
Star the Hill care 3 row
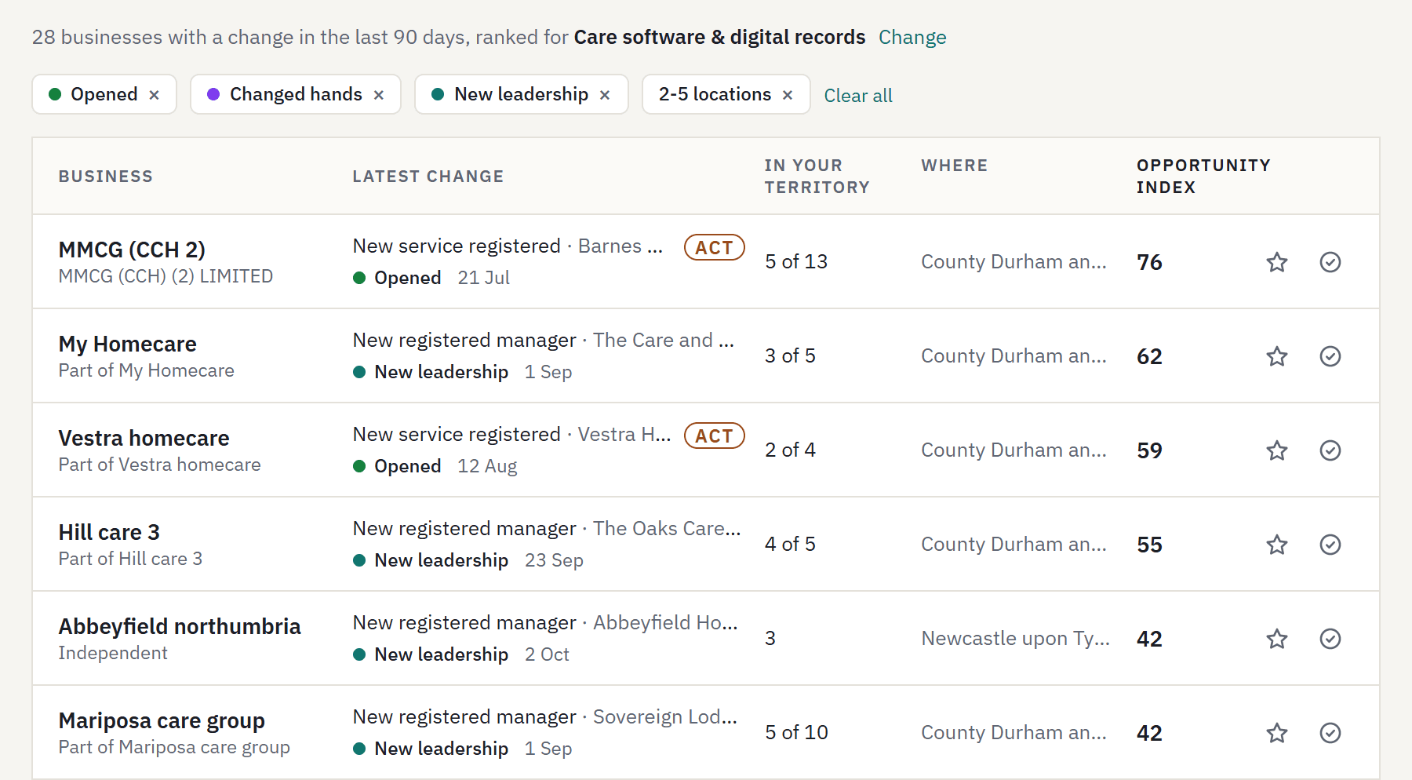pyautogui.click(x=1277, y=545)
